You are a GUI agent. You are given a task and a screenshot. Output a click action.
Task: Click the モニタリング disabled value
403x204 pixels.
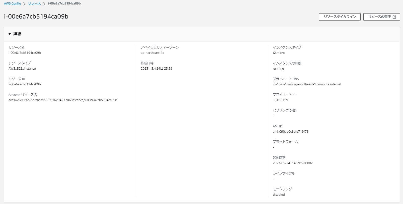279,195
